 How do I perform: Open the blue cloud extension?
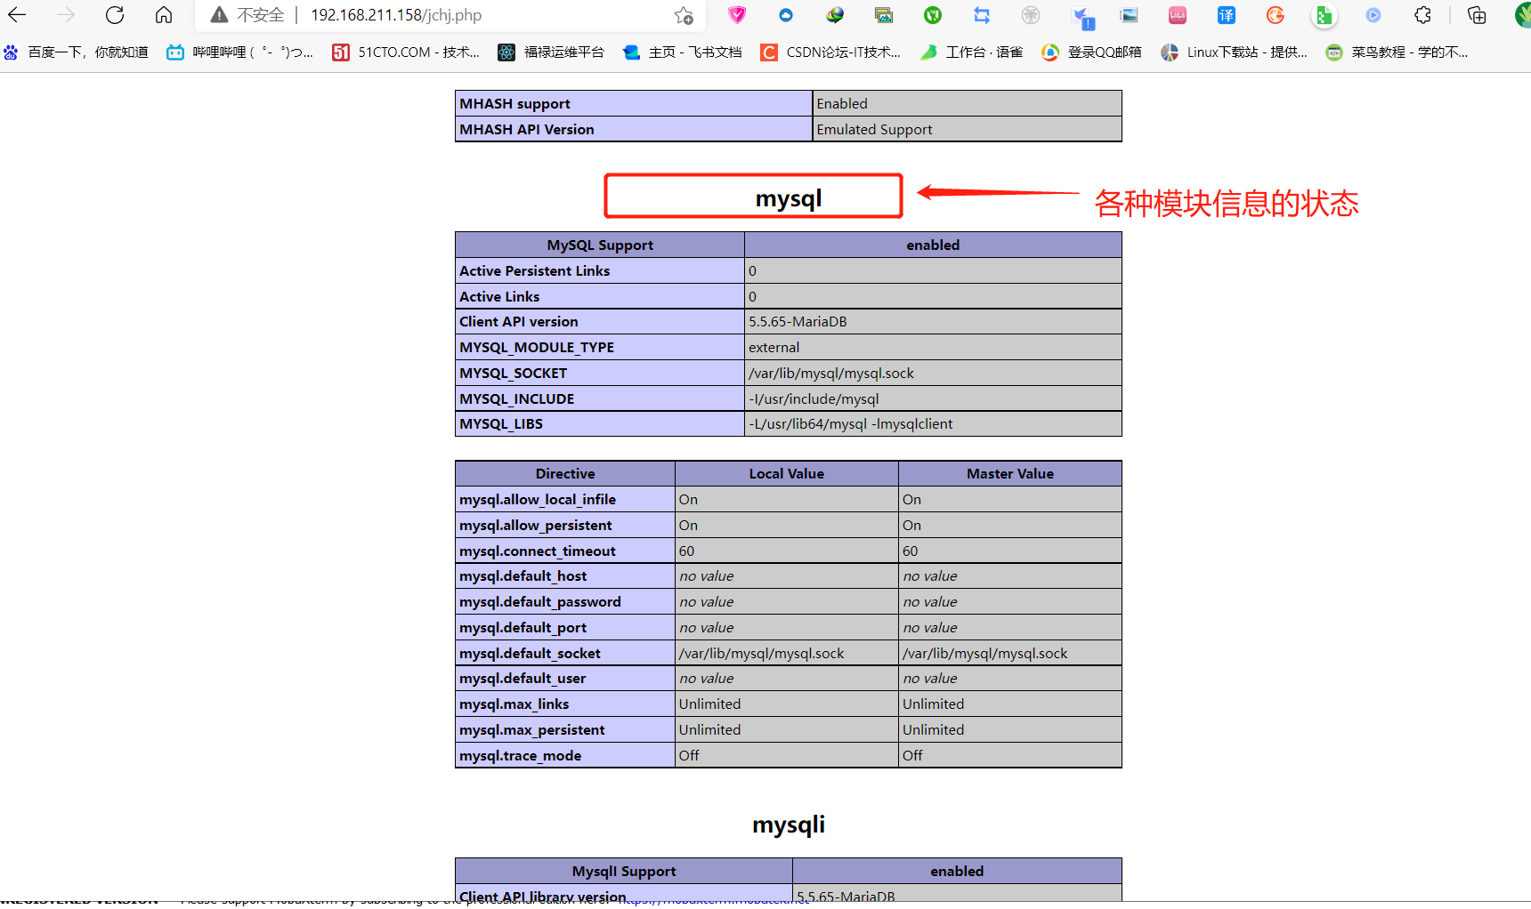[x=786, y=15]
